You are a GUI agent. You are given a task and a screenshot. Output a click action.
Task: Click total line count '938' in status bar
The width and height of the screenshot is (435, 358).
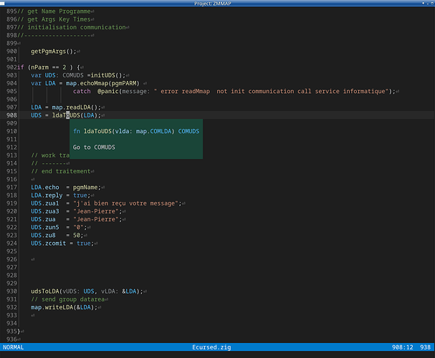425,347
